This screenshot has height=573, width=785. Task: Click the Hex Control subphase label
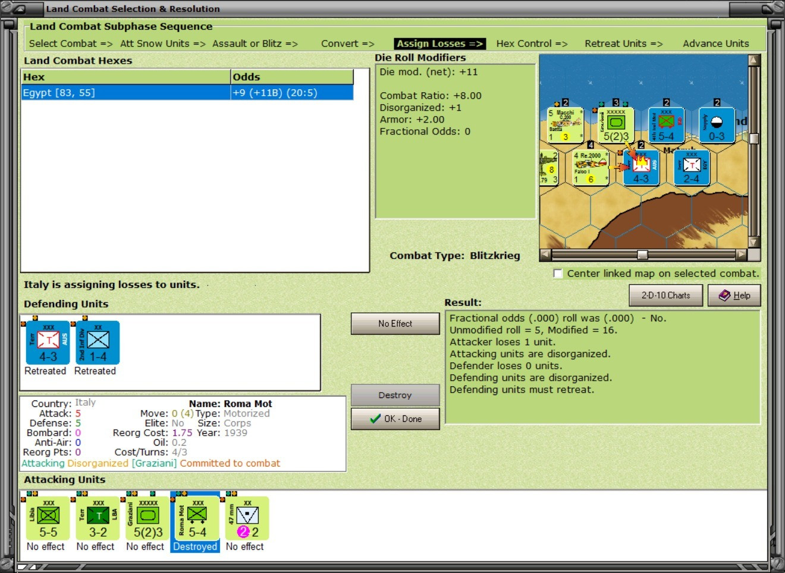coord(532,43)
